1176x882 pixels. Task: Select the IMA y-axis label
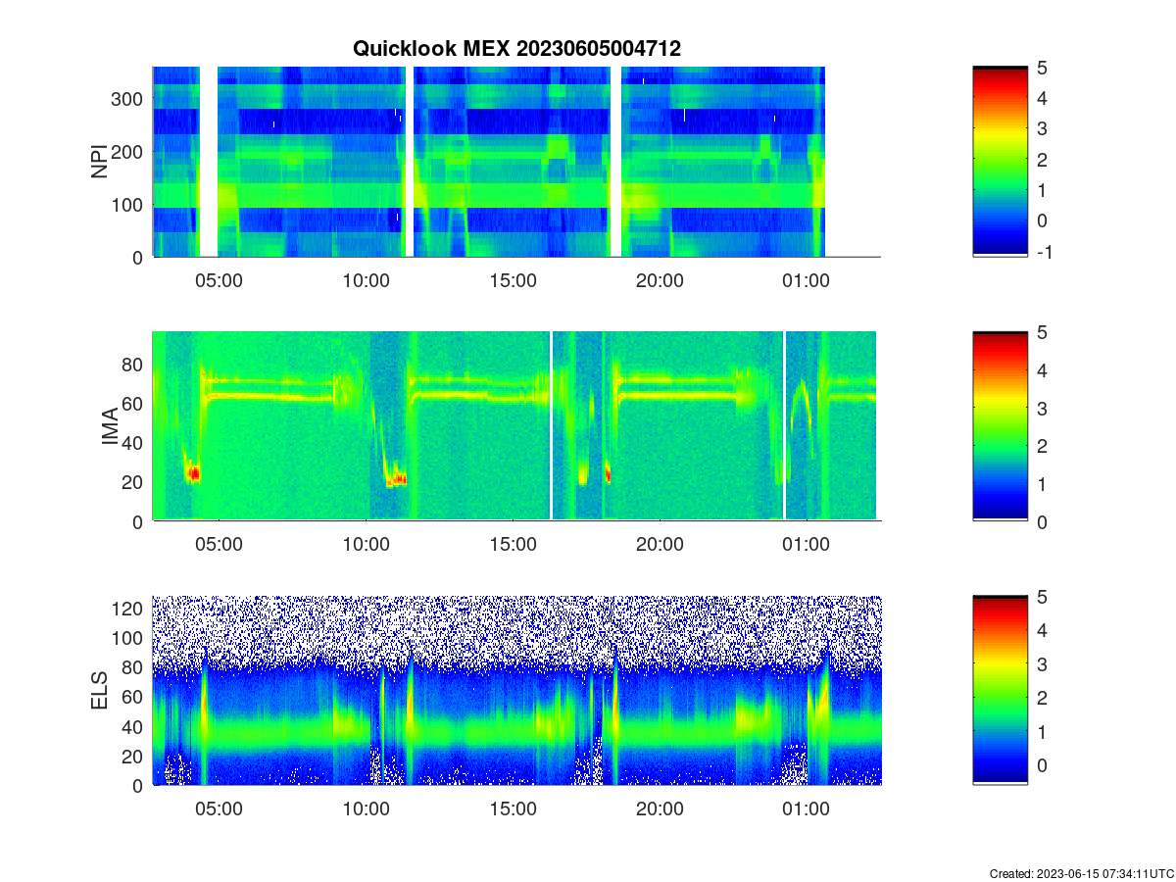point(110,427)
